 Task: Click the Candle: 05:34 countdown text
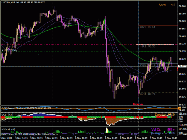pos(165,115)
